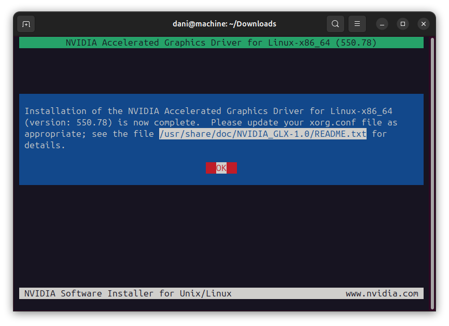
Task: Click the highlighted README.txt file path
Action: pos(262,134)
